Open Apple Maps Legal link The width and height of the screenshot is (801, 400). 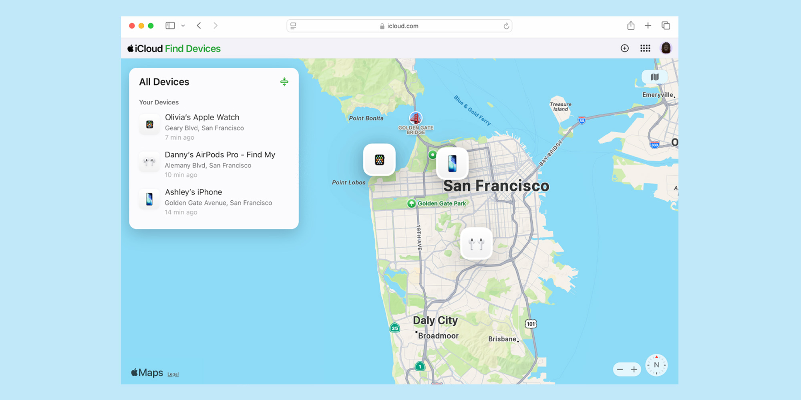click(173, 374)
